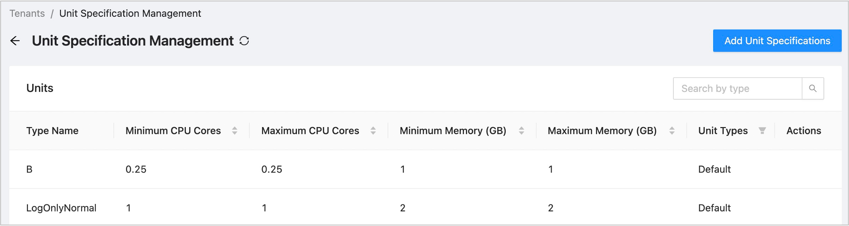Viewport: 849px width, 226px height.
Task: Click the Actions column header
Action: click(804, 131)
